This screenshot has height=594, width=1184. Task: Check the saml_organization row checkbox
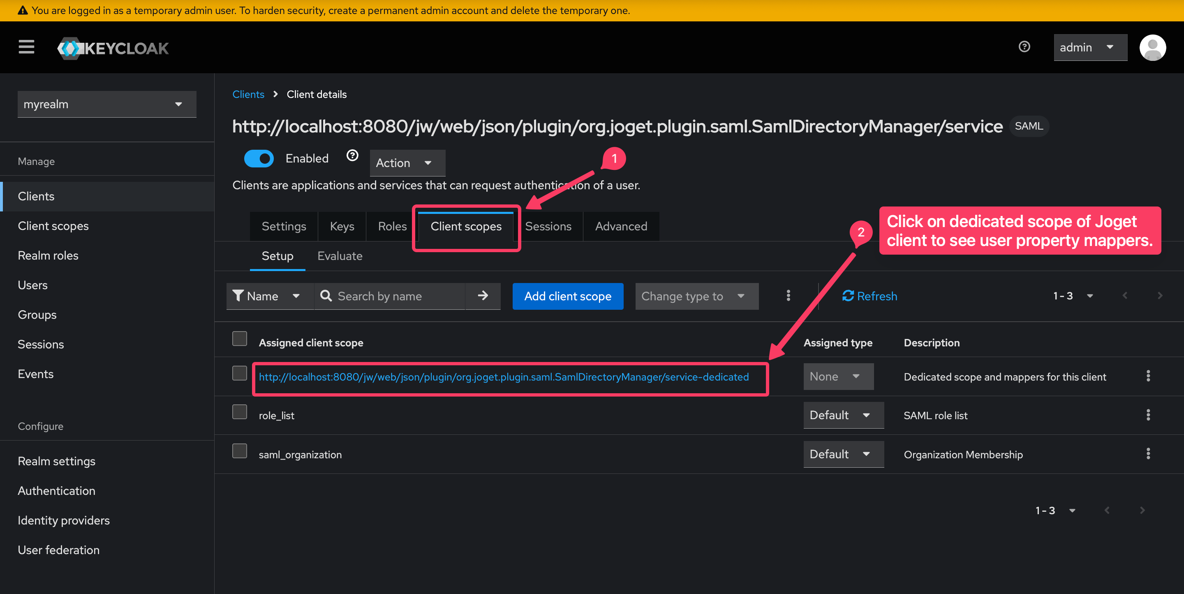[239, 451]
